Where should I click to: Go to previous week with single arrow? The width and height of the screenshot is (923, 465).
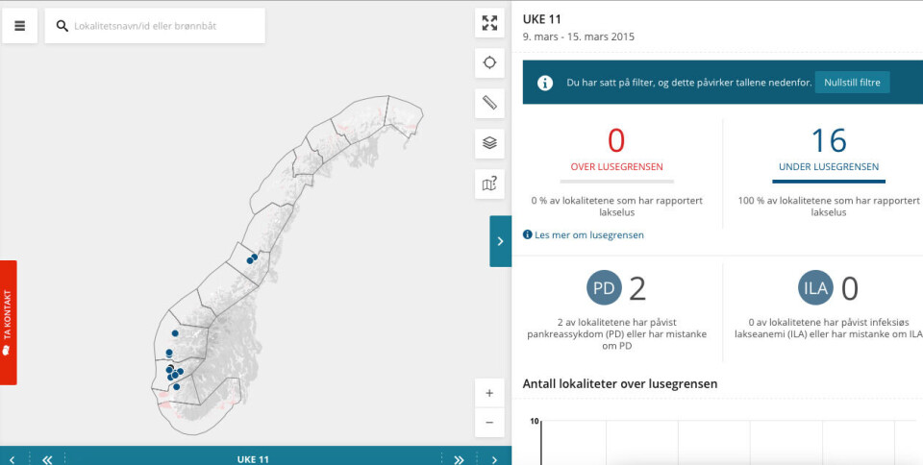point(12,459)
